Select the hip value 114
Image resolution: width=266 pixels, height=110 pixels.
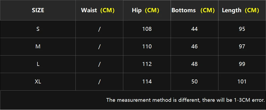[147, 82]
